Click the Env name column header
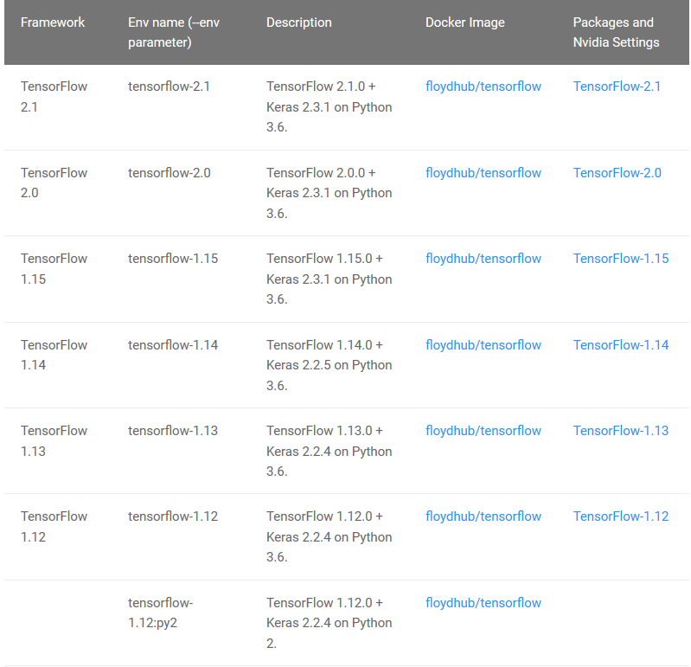 pos(173,32)
